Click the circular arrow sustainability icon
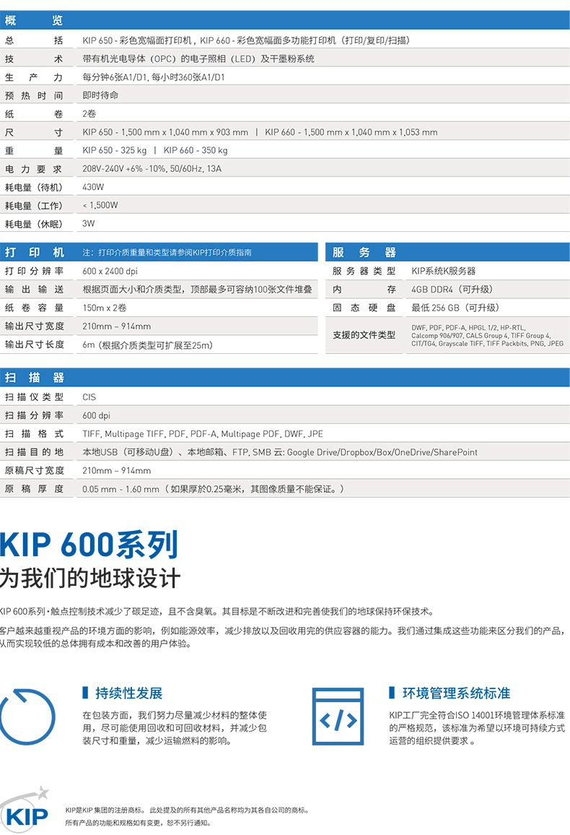The image size is (570, 835). click(27, 717)
